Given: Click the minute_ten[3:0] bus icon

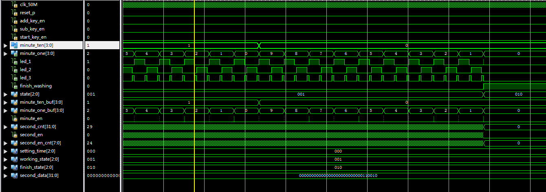Looking at the screenshot, I should [14, 45].
